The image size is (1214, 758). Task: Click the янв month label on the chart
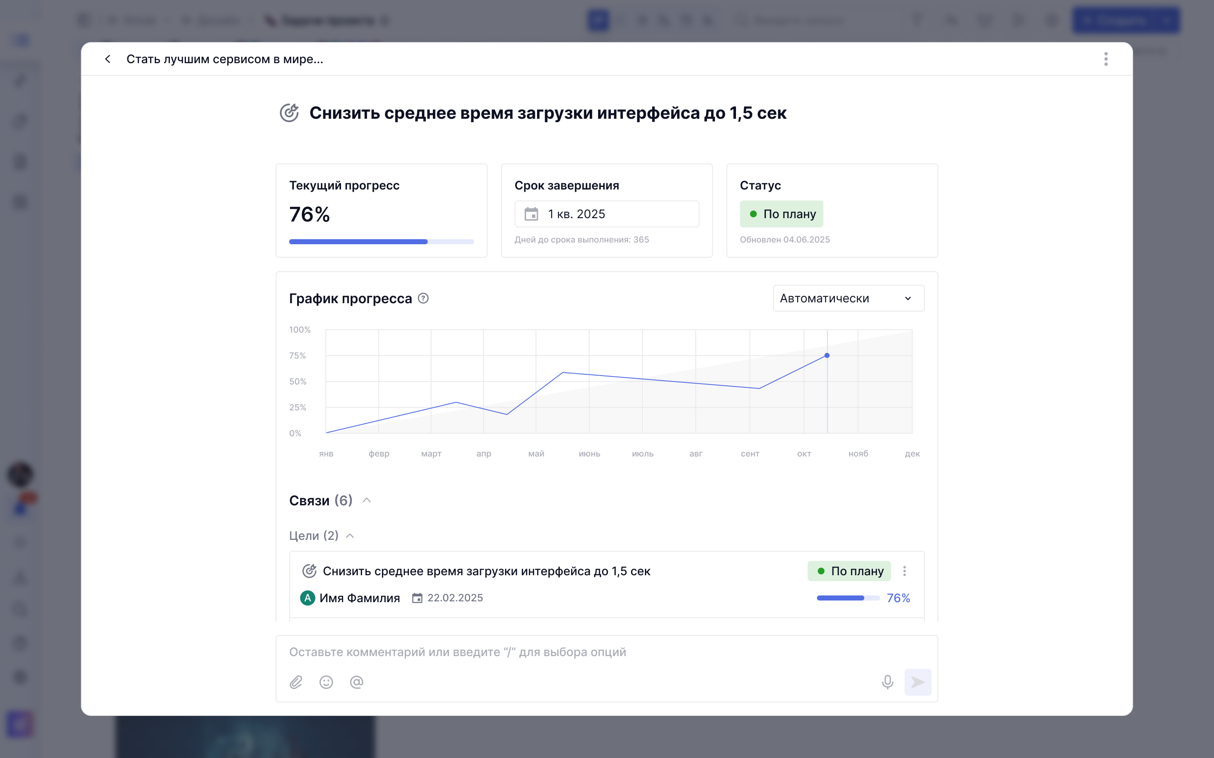tap(326, 454)
